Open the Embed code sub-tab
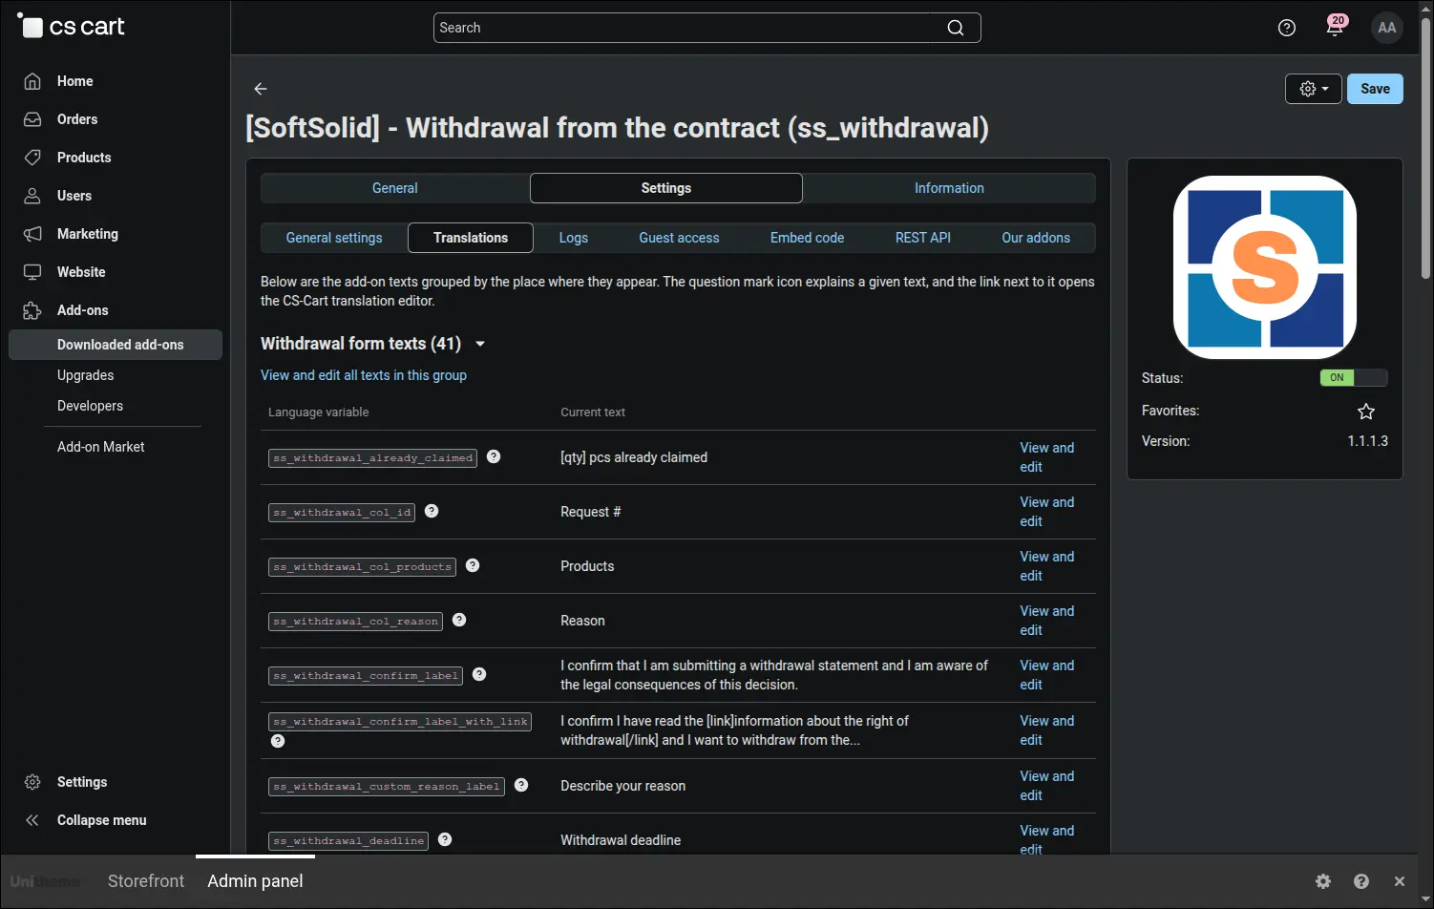The image size is (1434, 909). point(808,238)
